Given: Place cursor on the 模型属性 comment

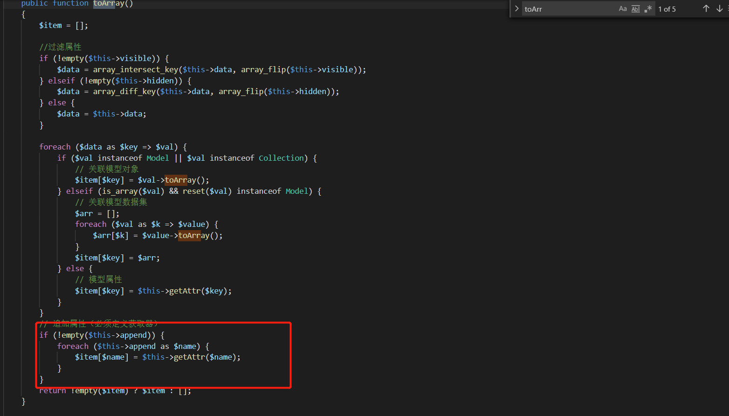Looking at the screenshot, I should pos(105,280).
